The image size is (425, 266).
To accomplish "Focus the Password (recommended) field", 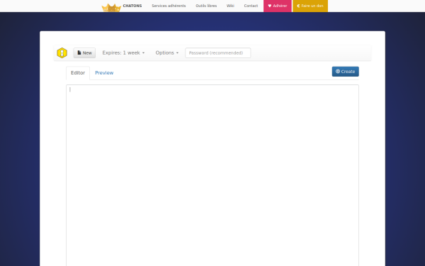I will point(218,53).
